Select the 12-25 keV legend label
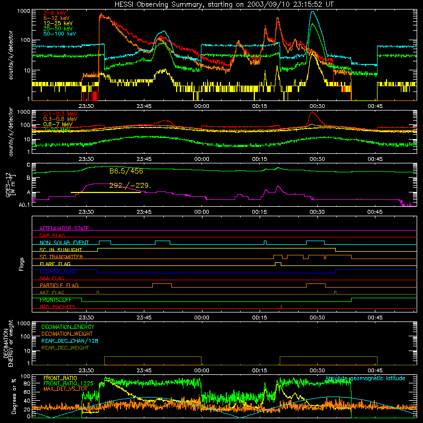This screenshot has height=423, width=423. [58, 23]
